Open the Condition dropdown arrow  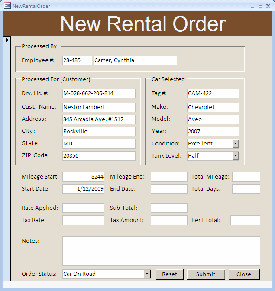point(236,144)
